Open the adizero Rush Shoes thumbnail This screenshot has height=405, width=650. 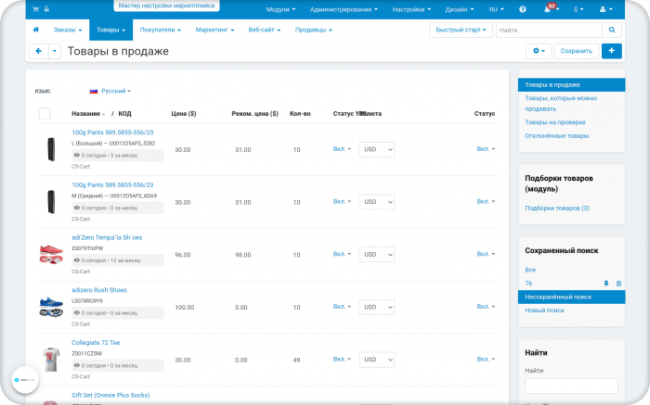51,307
